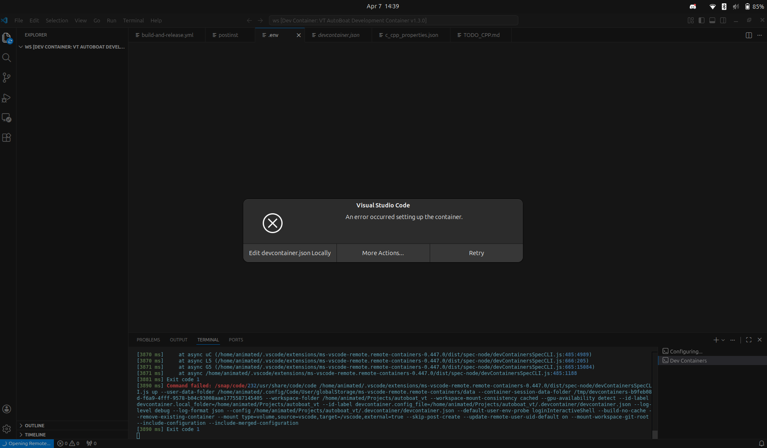This screenshot has height=448, width=767.
Task: Toggle panel layout visibility in title bar
Action: [712, 20]
